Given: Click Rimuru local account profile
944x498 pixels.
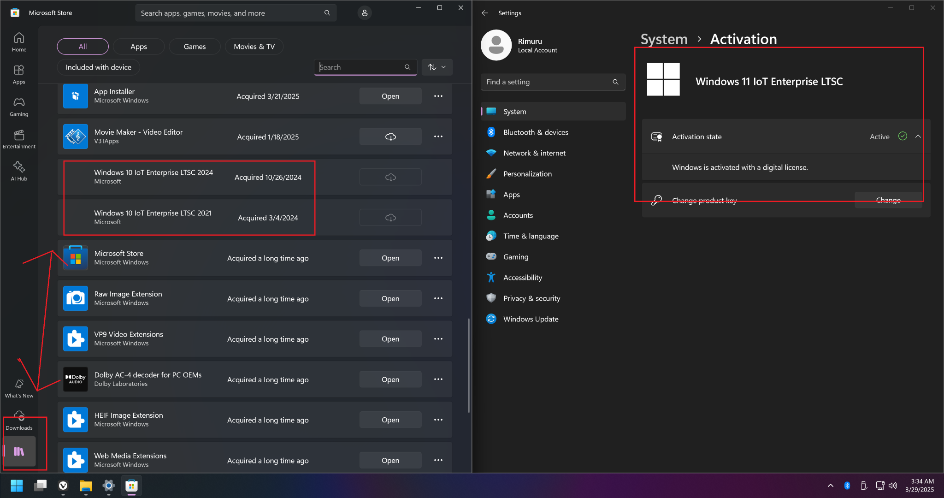Looking at the screenshot, I should pos(519,45).
